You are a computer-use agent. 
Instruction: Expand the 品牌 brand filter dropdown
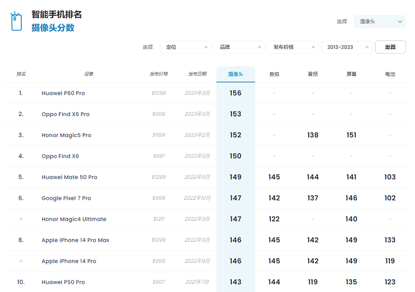point(240,48)
